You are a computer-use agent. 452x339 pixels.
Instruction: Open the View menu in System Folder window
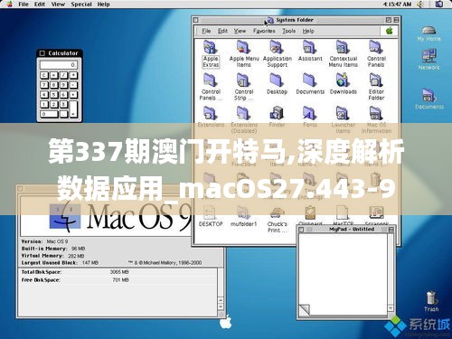click(240, 31)
